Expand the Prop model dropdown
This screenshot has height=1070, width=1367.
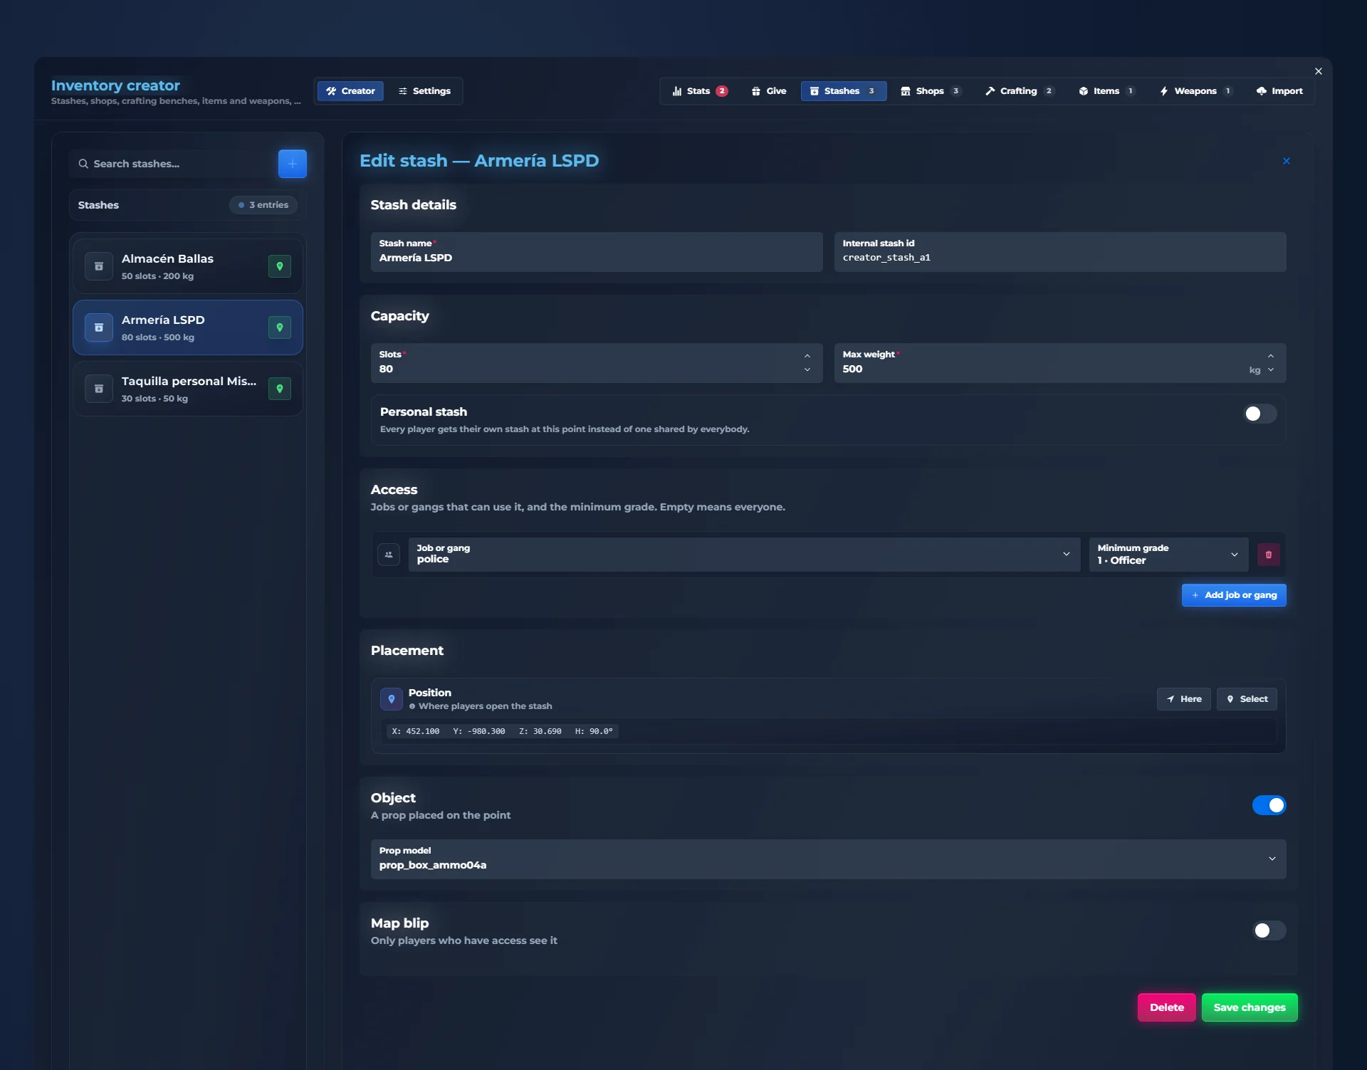click(828, 859)
